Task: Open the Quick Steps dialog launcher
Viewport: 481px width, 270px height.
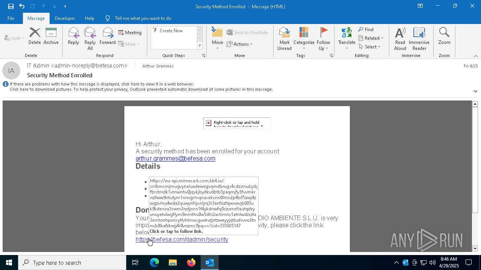Action: [204, 55]
